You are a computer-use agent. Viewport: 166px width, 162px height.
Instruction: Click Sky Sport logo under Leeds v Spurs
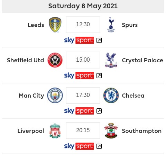(79, 40)
